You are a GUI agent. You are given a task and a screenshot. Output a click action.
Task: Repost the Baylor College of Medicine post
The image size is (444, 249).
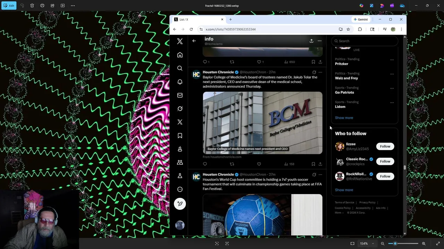pos(232,164)
